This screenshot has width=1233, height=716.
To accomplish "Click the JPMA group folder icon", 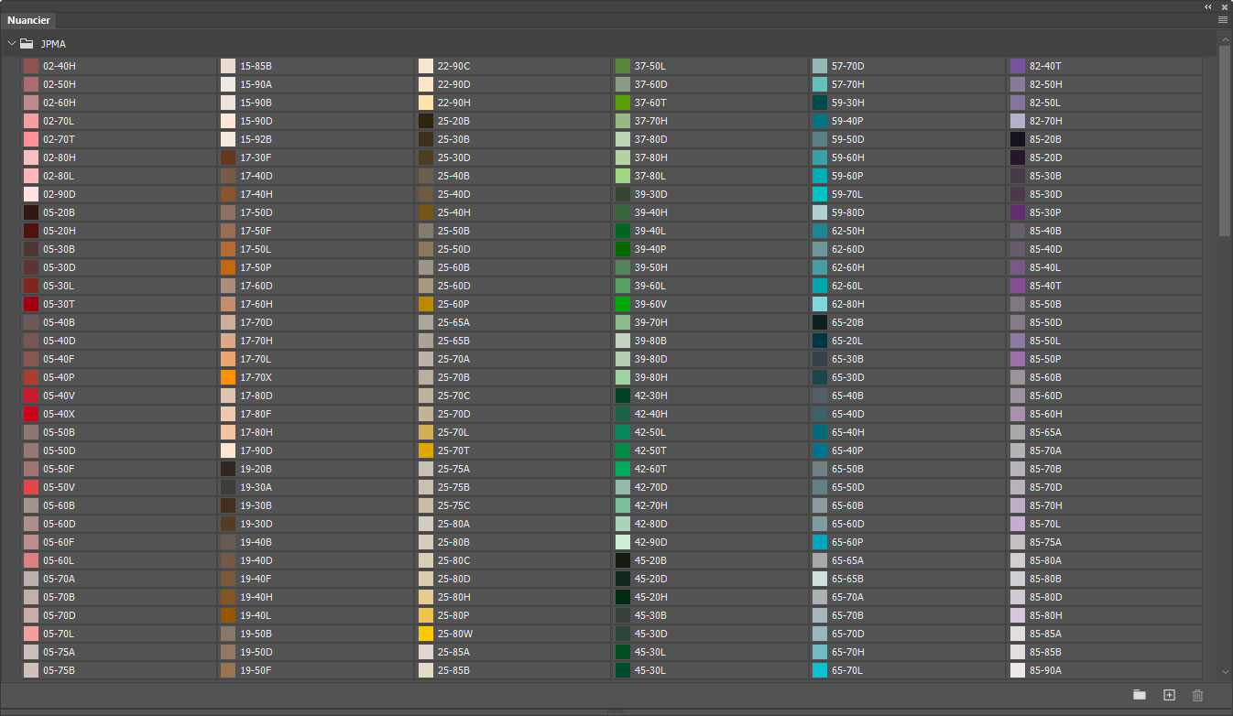I will [x=27, y=43].
